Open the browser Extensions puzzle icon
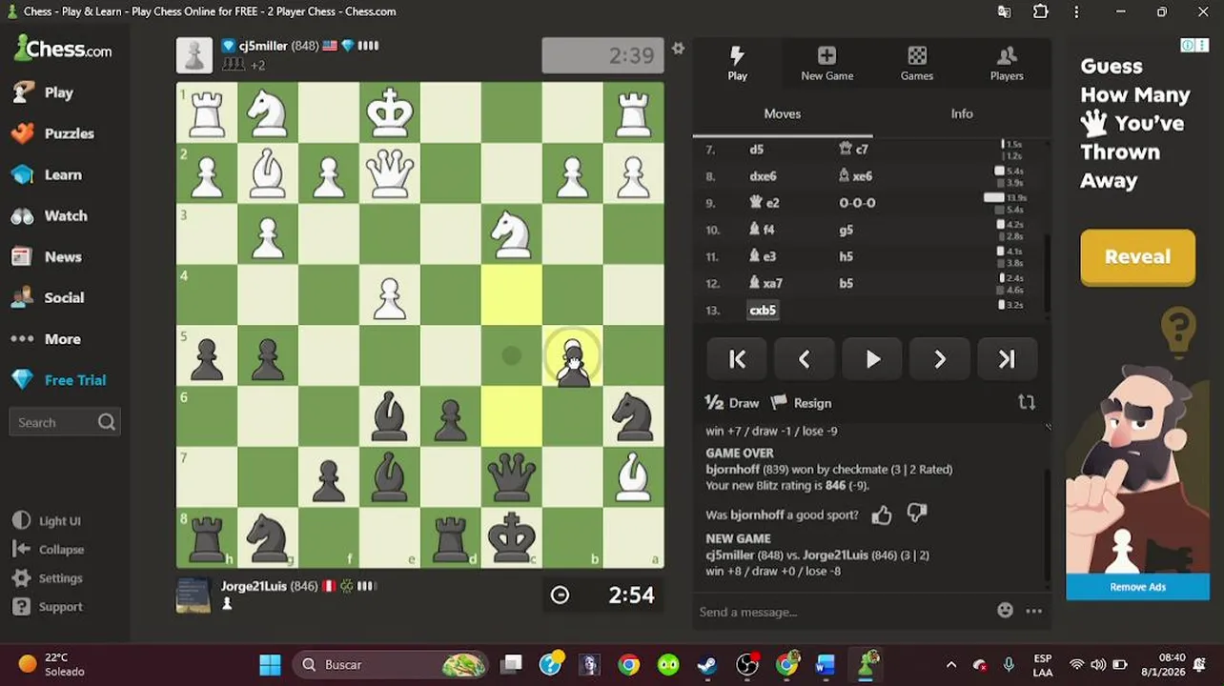This screenshot has height=686, width=1224. coord(1040,11)
